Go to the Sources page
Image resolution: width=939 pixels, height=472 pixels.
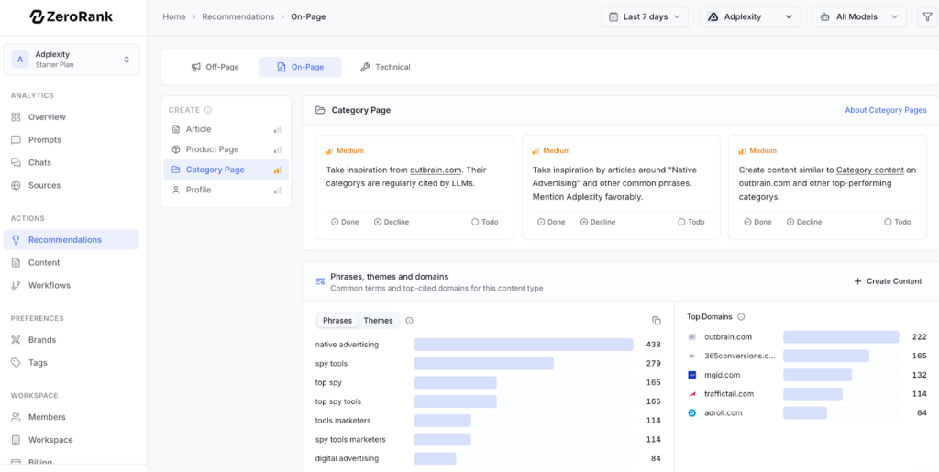[44, 185]
